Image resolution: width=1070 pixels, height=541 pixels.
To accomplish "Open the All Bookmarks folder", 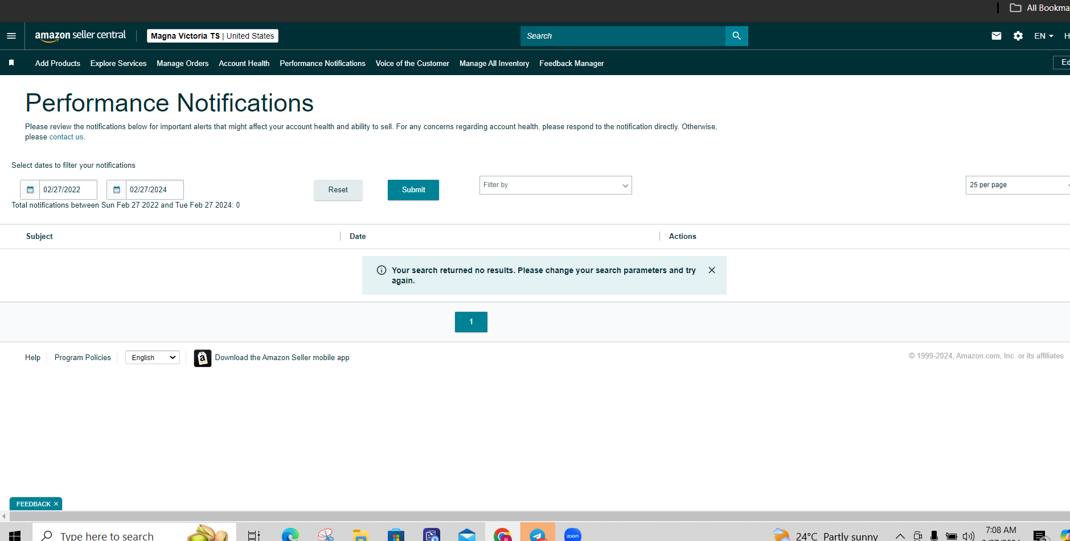I will coord(1039,8).
